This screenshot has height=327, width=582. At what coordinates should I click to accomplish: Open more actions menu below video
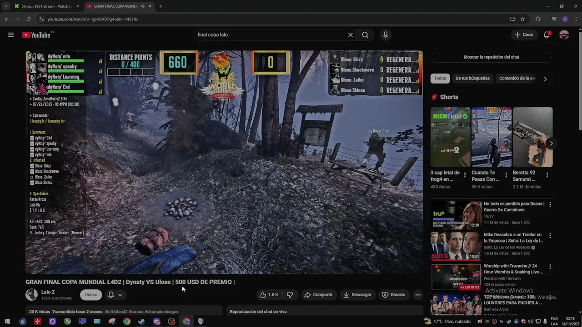tap(417, 295)
